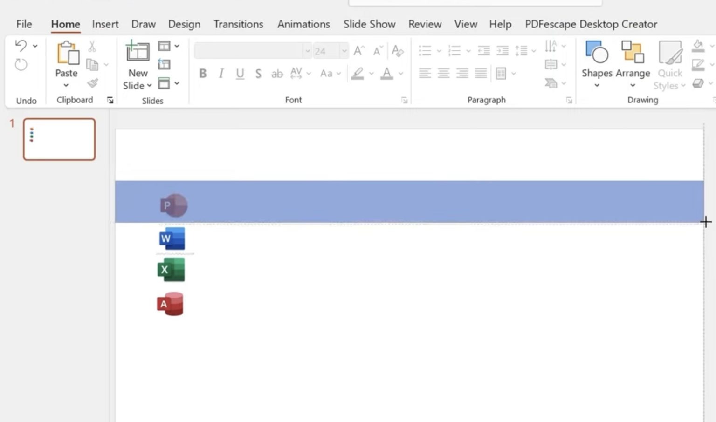
Task: Click the Underline icon
Action: [240, 73]
